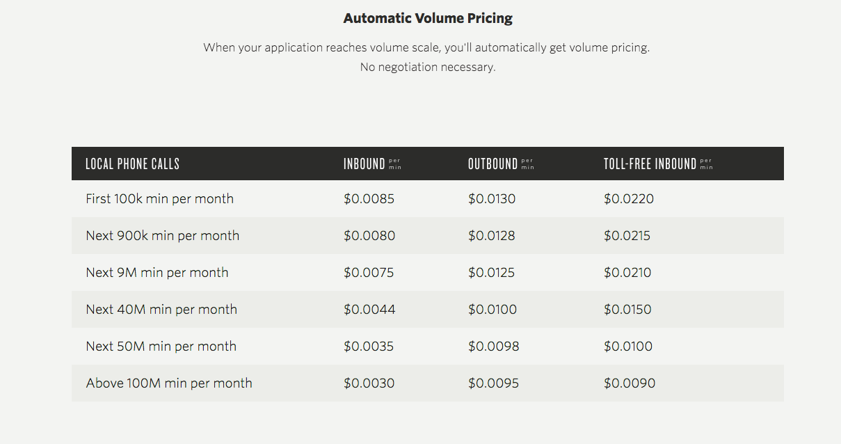
Task: Click the No negotiation necessary text
Action: click(428, 68)
